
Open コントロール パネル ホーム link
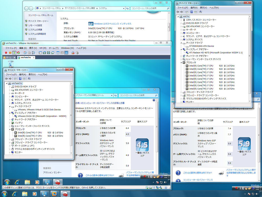41,15
